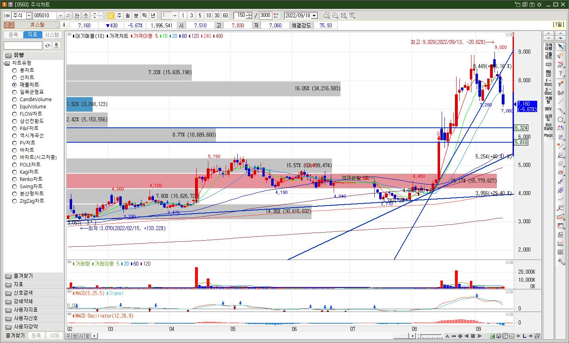Click the 'A' auto-scale icon at bottom
This screenshot has width=569, height=343.
click(447, 336)
